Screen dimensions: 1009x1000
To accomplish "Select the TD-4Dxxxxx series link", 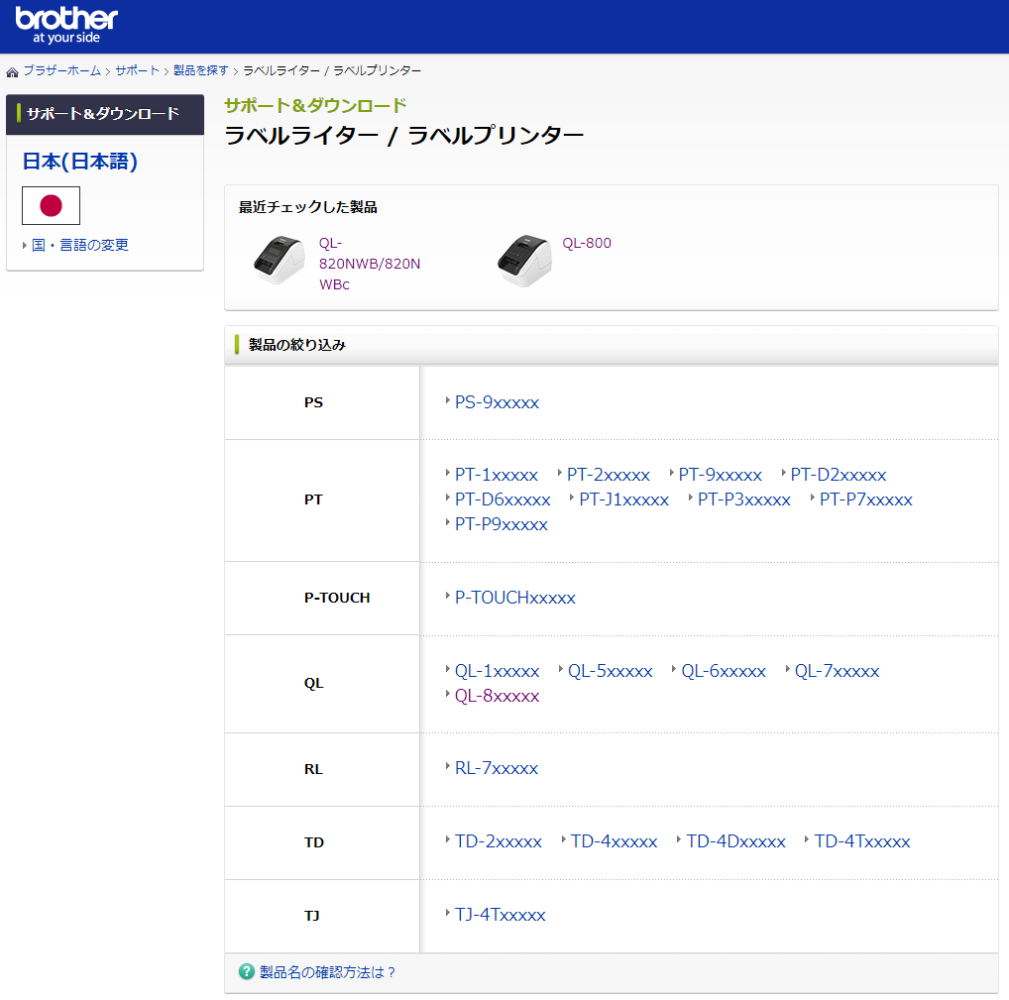I will [735, 841].
